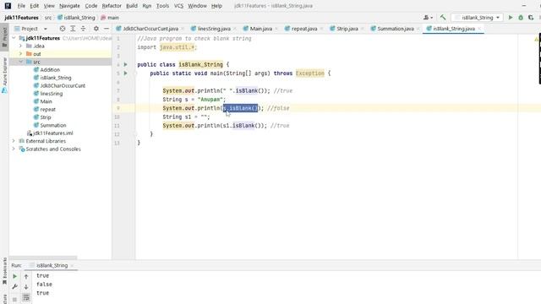The height and width of the screenshot is (304, 541).
Task: Rerun isBlank_String in Run panel
Action: 15,276
